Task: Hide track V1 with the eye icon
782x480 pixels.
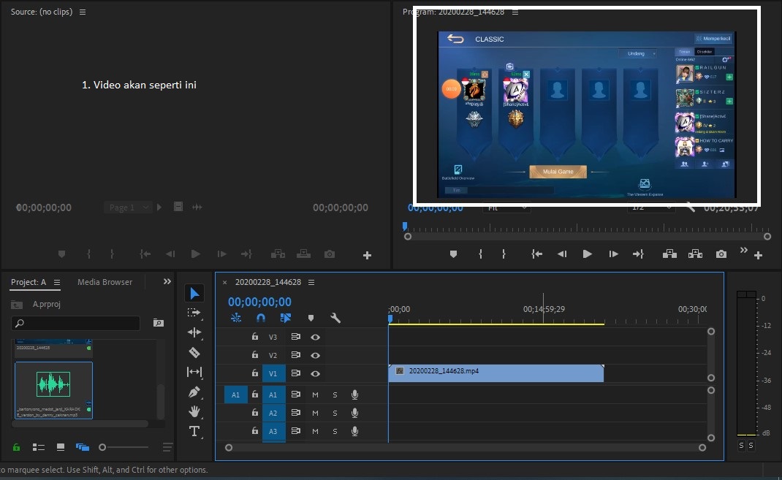Action: coord(315,373)
